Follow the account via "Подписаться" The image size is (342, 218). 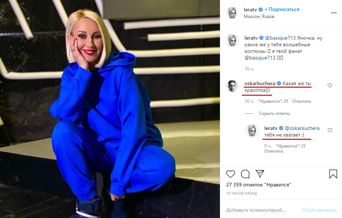(284, 9)
